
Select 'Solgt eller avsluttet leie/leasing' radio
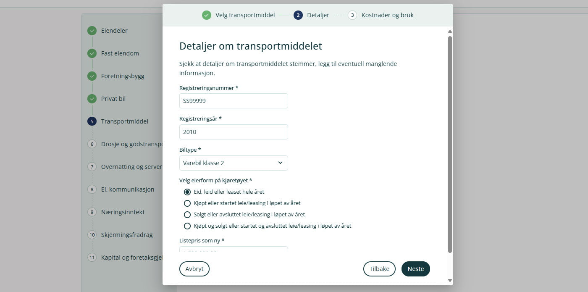pyautogui.click(x=187, y=215)
